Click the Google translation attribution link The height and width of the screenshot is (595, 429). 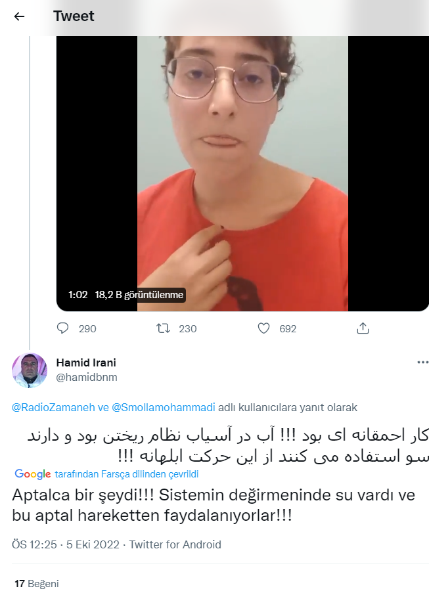click(x=106, y=474)
